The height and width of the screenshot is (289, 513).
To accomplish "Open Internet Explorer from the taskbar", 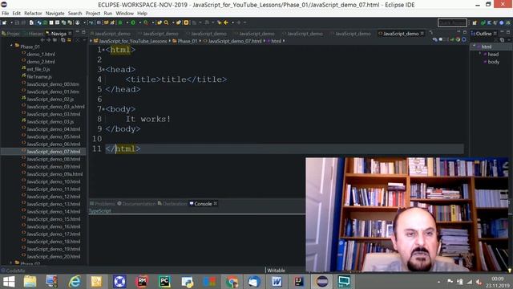I will (x=75, y=282).
